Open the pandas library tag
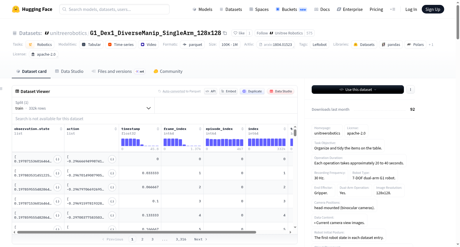The width and height of the screenshot is (460, 247). pyautogui.click(x=391, y=44)
